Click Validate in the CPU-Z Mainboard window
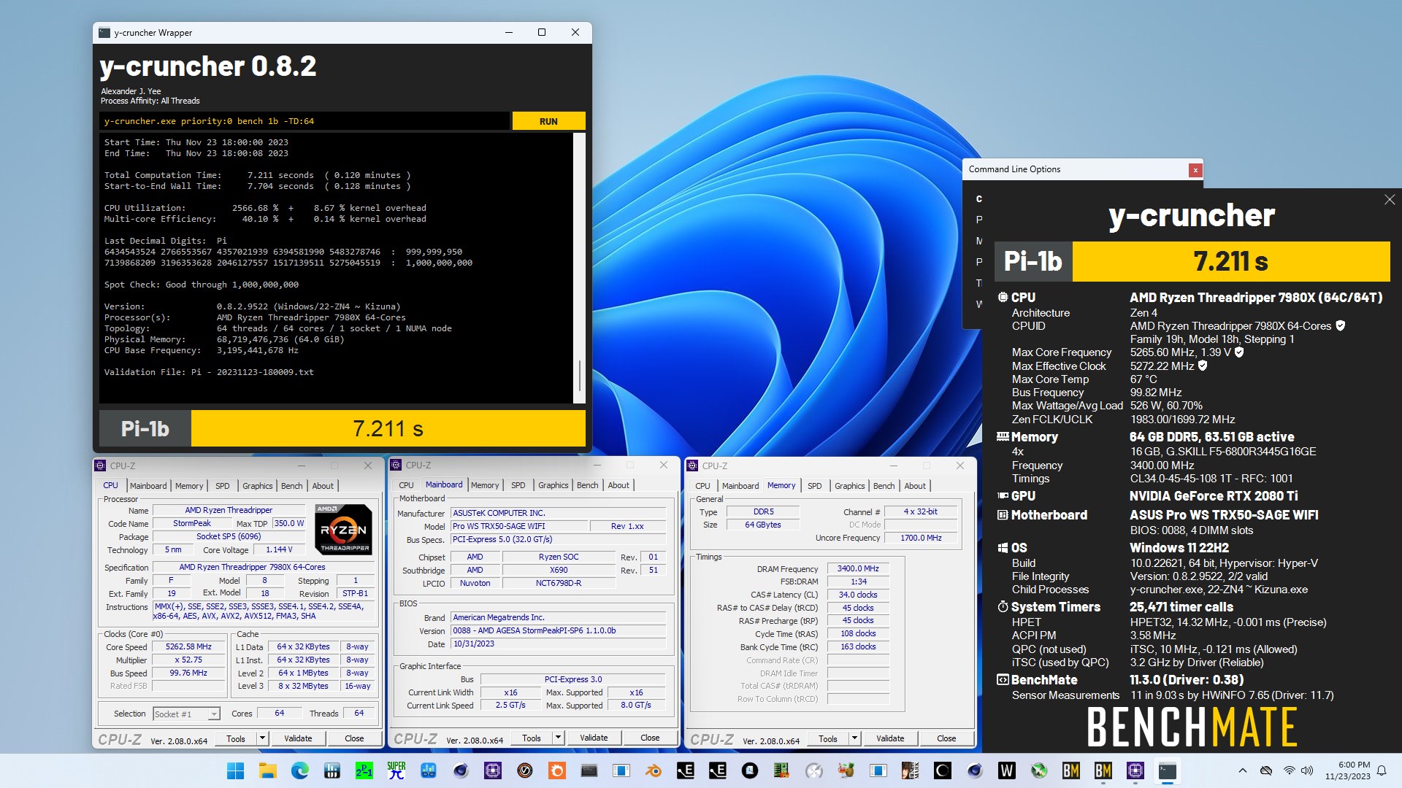 coord(594,738)
